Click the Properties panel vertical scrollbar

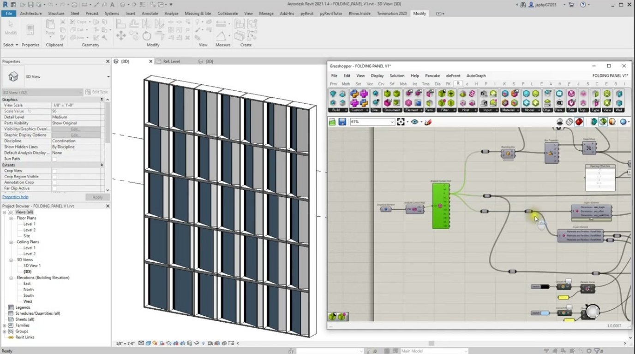[108, 122]
